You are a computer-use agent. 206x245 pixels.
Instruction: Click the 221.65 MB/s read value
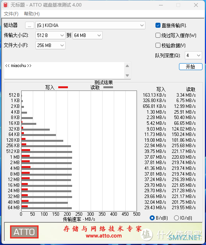tap(184, 185)
